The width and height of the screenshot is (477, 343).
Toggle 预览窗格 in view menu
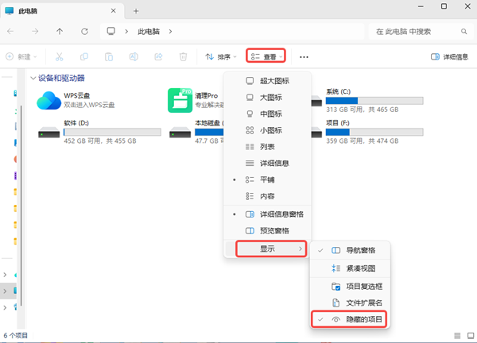coord(267,230)
